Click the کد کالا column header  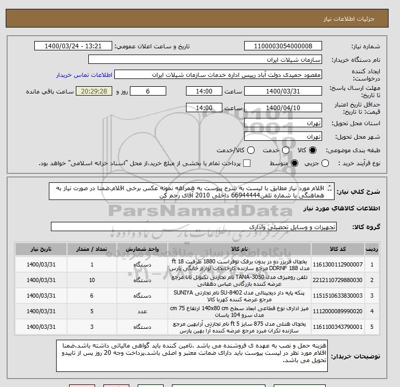pyautogui.click(x=338, y=249)
